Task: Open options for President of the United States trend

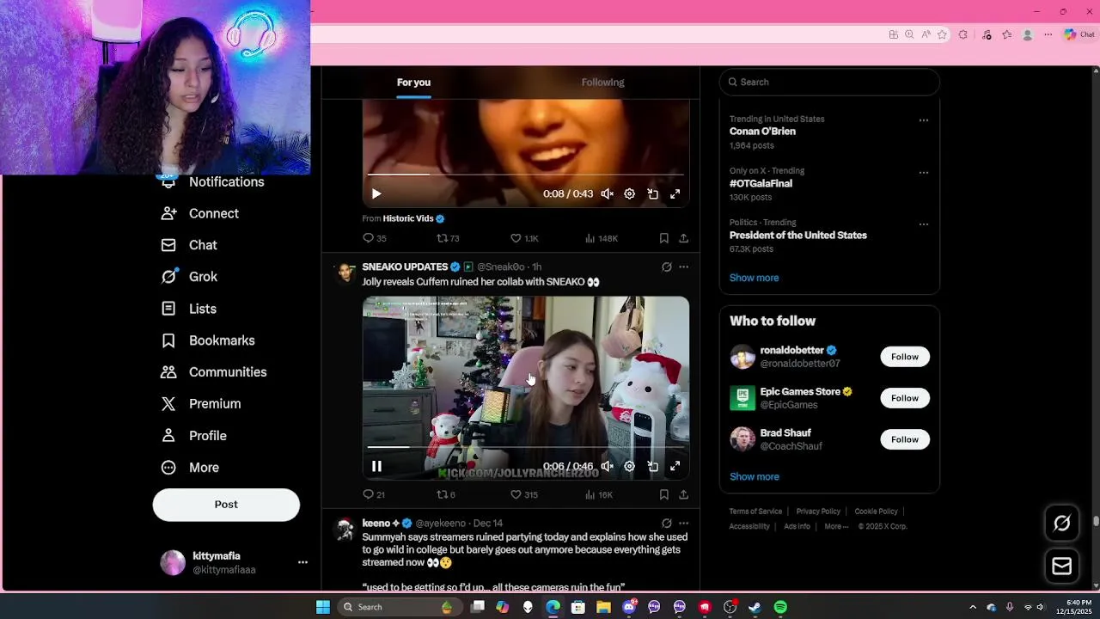Action: click(x=924, y=224)
